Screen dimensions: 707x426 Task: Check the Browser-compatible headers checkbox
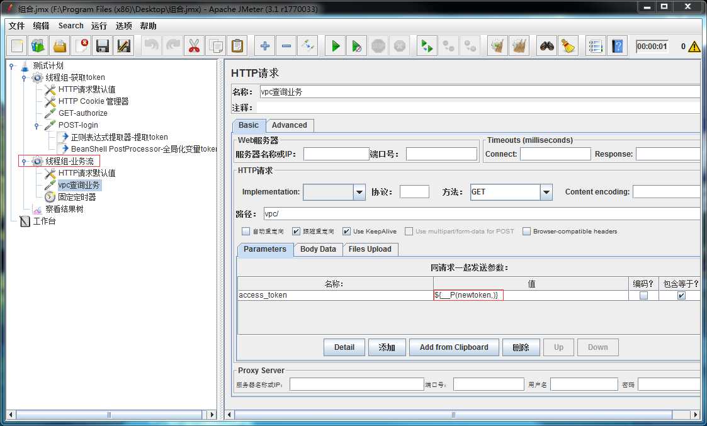coord(526,232)
